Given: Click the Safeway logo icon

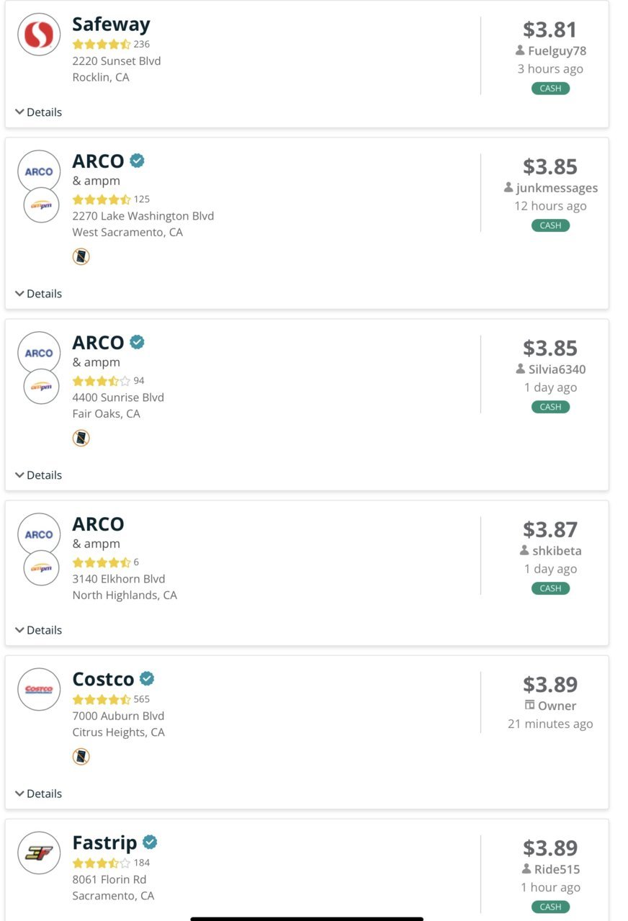Looking at the screenshot, I should pos(39,35).
